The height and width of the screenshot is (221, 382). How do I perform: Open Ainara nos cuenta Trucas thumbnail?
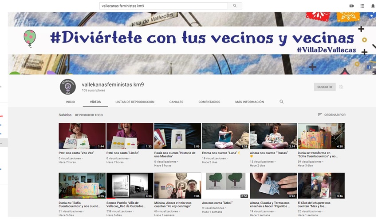(x=273, y=136)
